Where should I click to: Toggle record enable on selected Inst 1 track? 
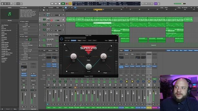click(52, 20)
